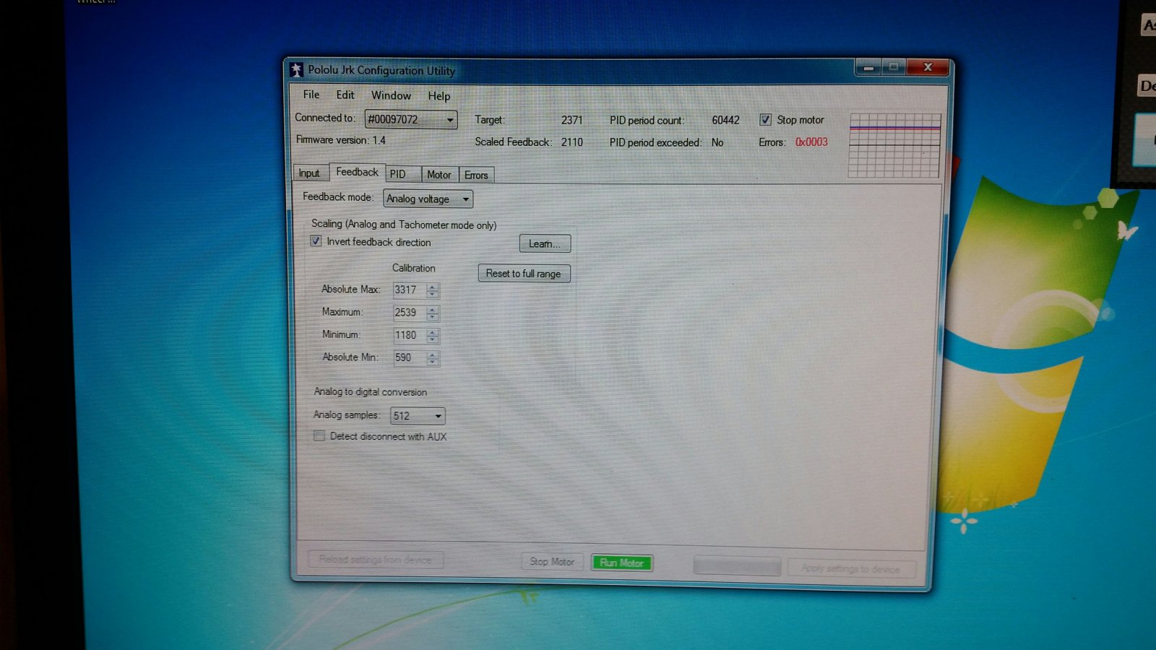This screenshot has width=1156, height=650.
Task: Enable Detect disconnect with AUX
Action: click(x=319, y=435)
